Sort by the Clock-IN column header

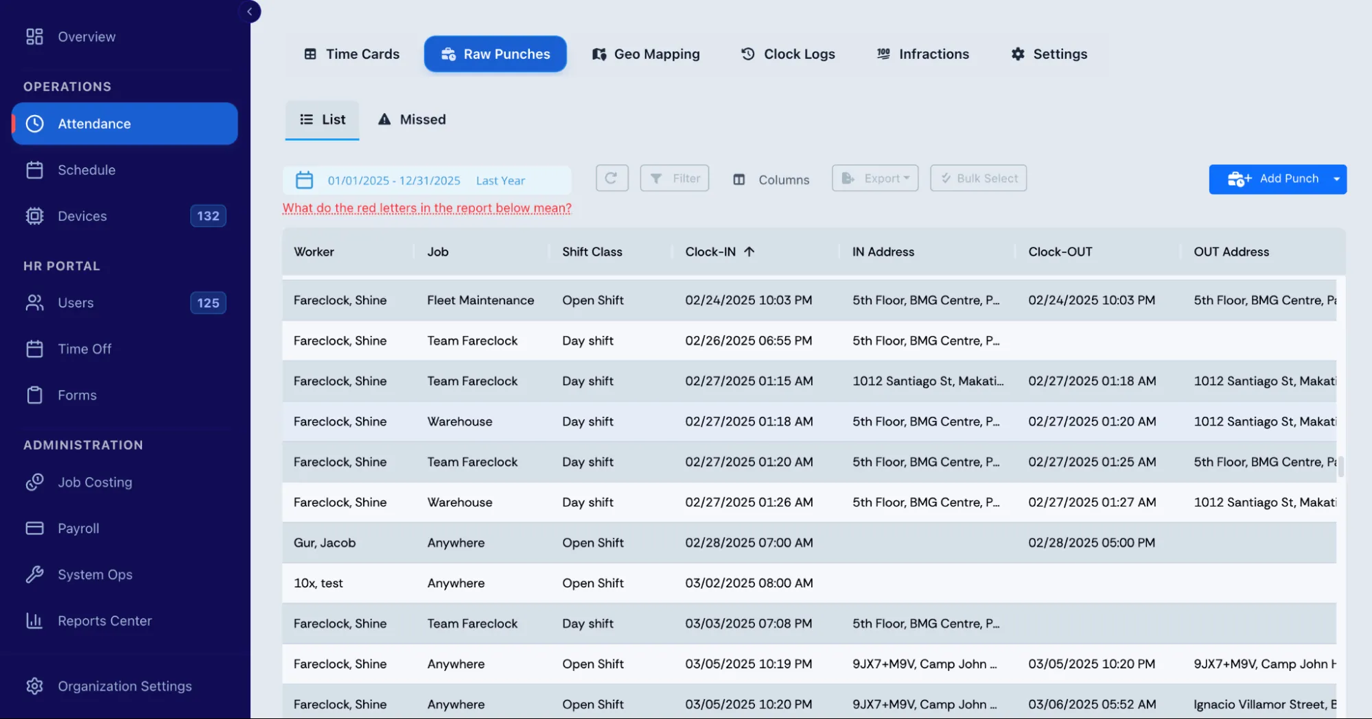[720, 252]
